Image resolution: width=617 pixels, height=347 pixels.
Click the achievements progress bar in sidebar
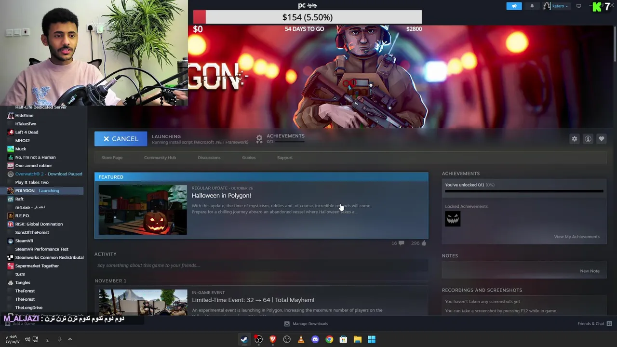(524, 191)
